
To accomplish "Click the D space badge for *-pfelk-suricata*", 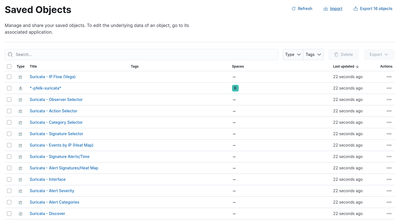I will point(235,88).
